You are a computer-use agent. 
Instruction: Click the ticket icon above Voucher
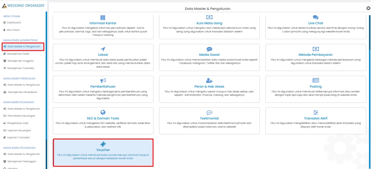pos(103,144)
